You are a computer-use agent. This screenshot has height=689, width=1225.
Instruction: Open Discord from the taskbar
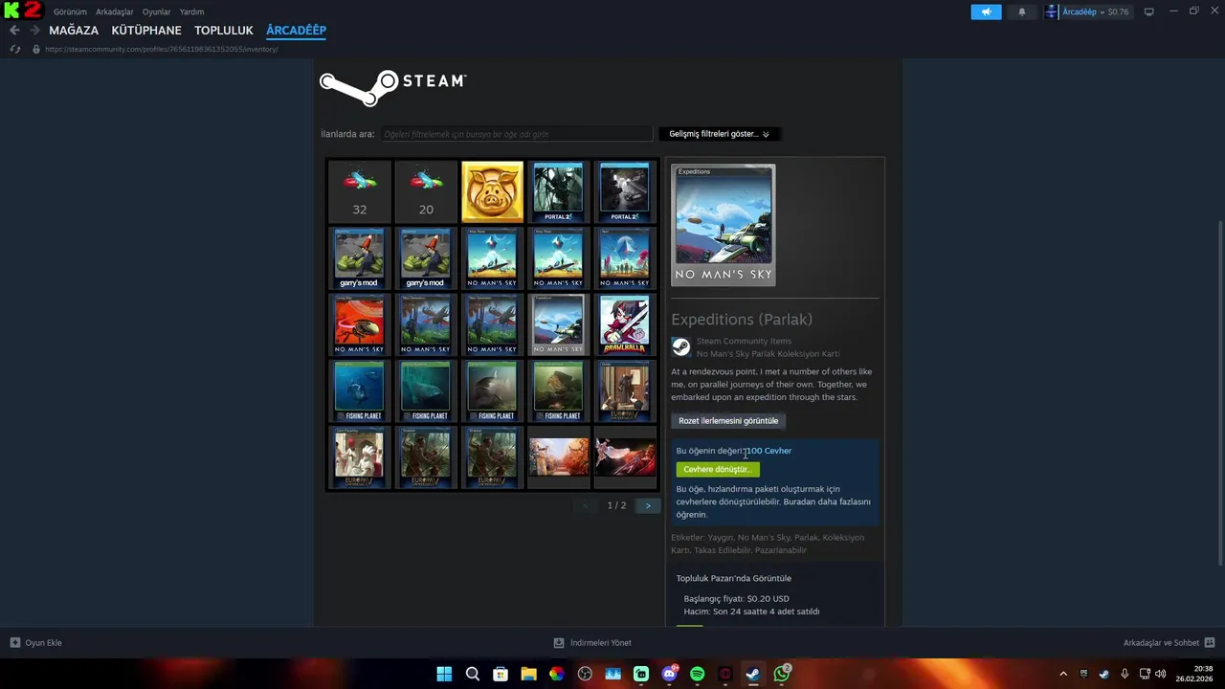[669, 674]
